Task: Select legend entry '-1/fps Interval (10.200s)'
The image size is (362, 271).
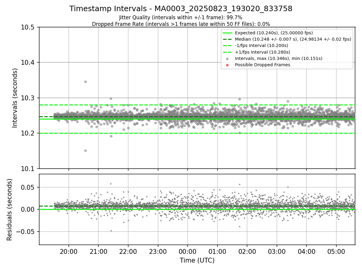Action: 262,45
